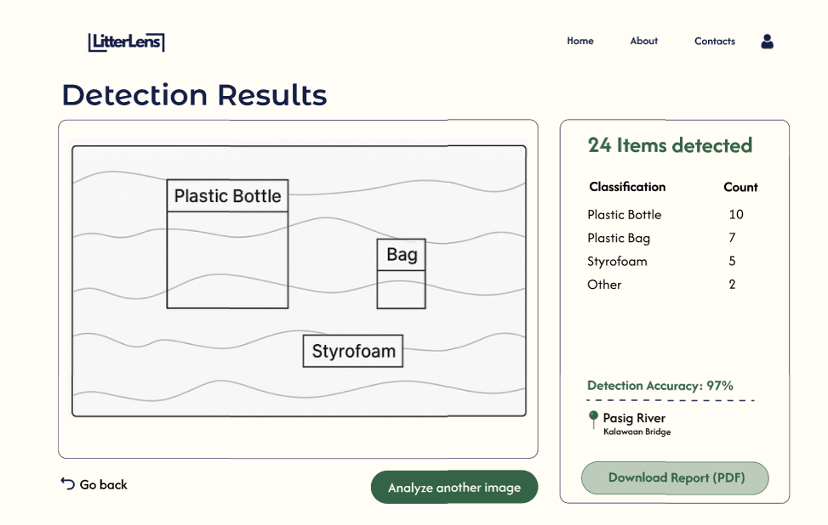Click the 24 Items detected heading
Image resolution: width=828 pixels, height=525 pixels.
(670, 145)
